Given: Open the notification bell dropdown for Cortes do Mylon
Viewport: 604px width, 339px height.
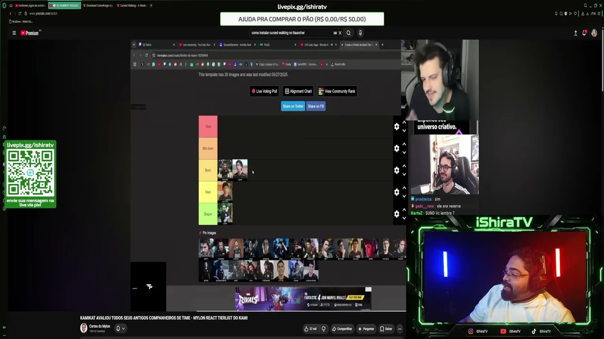Looking at the screenshot, I should [x=120, y=329].
